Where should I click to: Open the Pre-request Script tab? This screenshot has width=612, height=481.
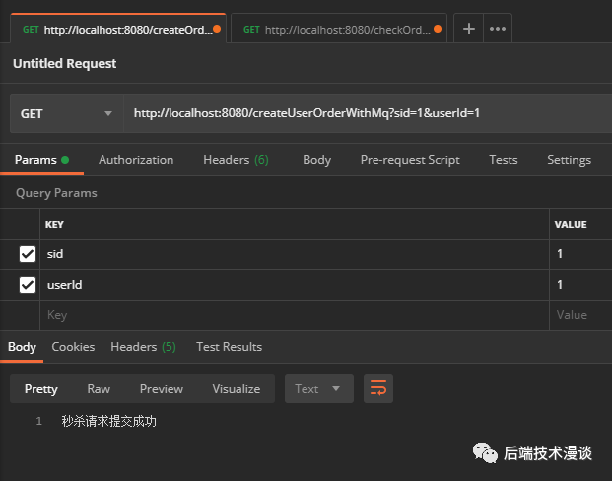click(x=410, y=160)
